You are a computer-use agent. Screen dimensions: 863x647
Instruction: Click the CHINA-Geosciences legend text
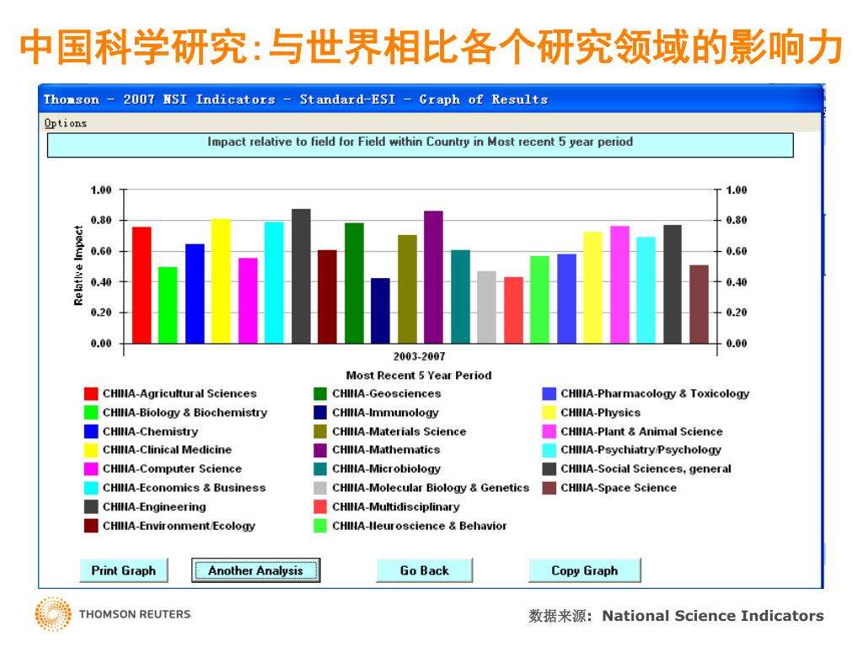tap(386, 393)
